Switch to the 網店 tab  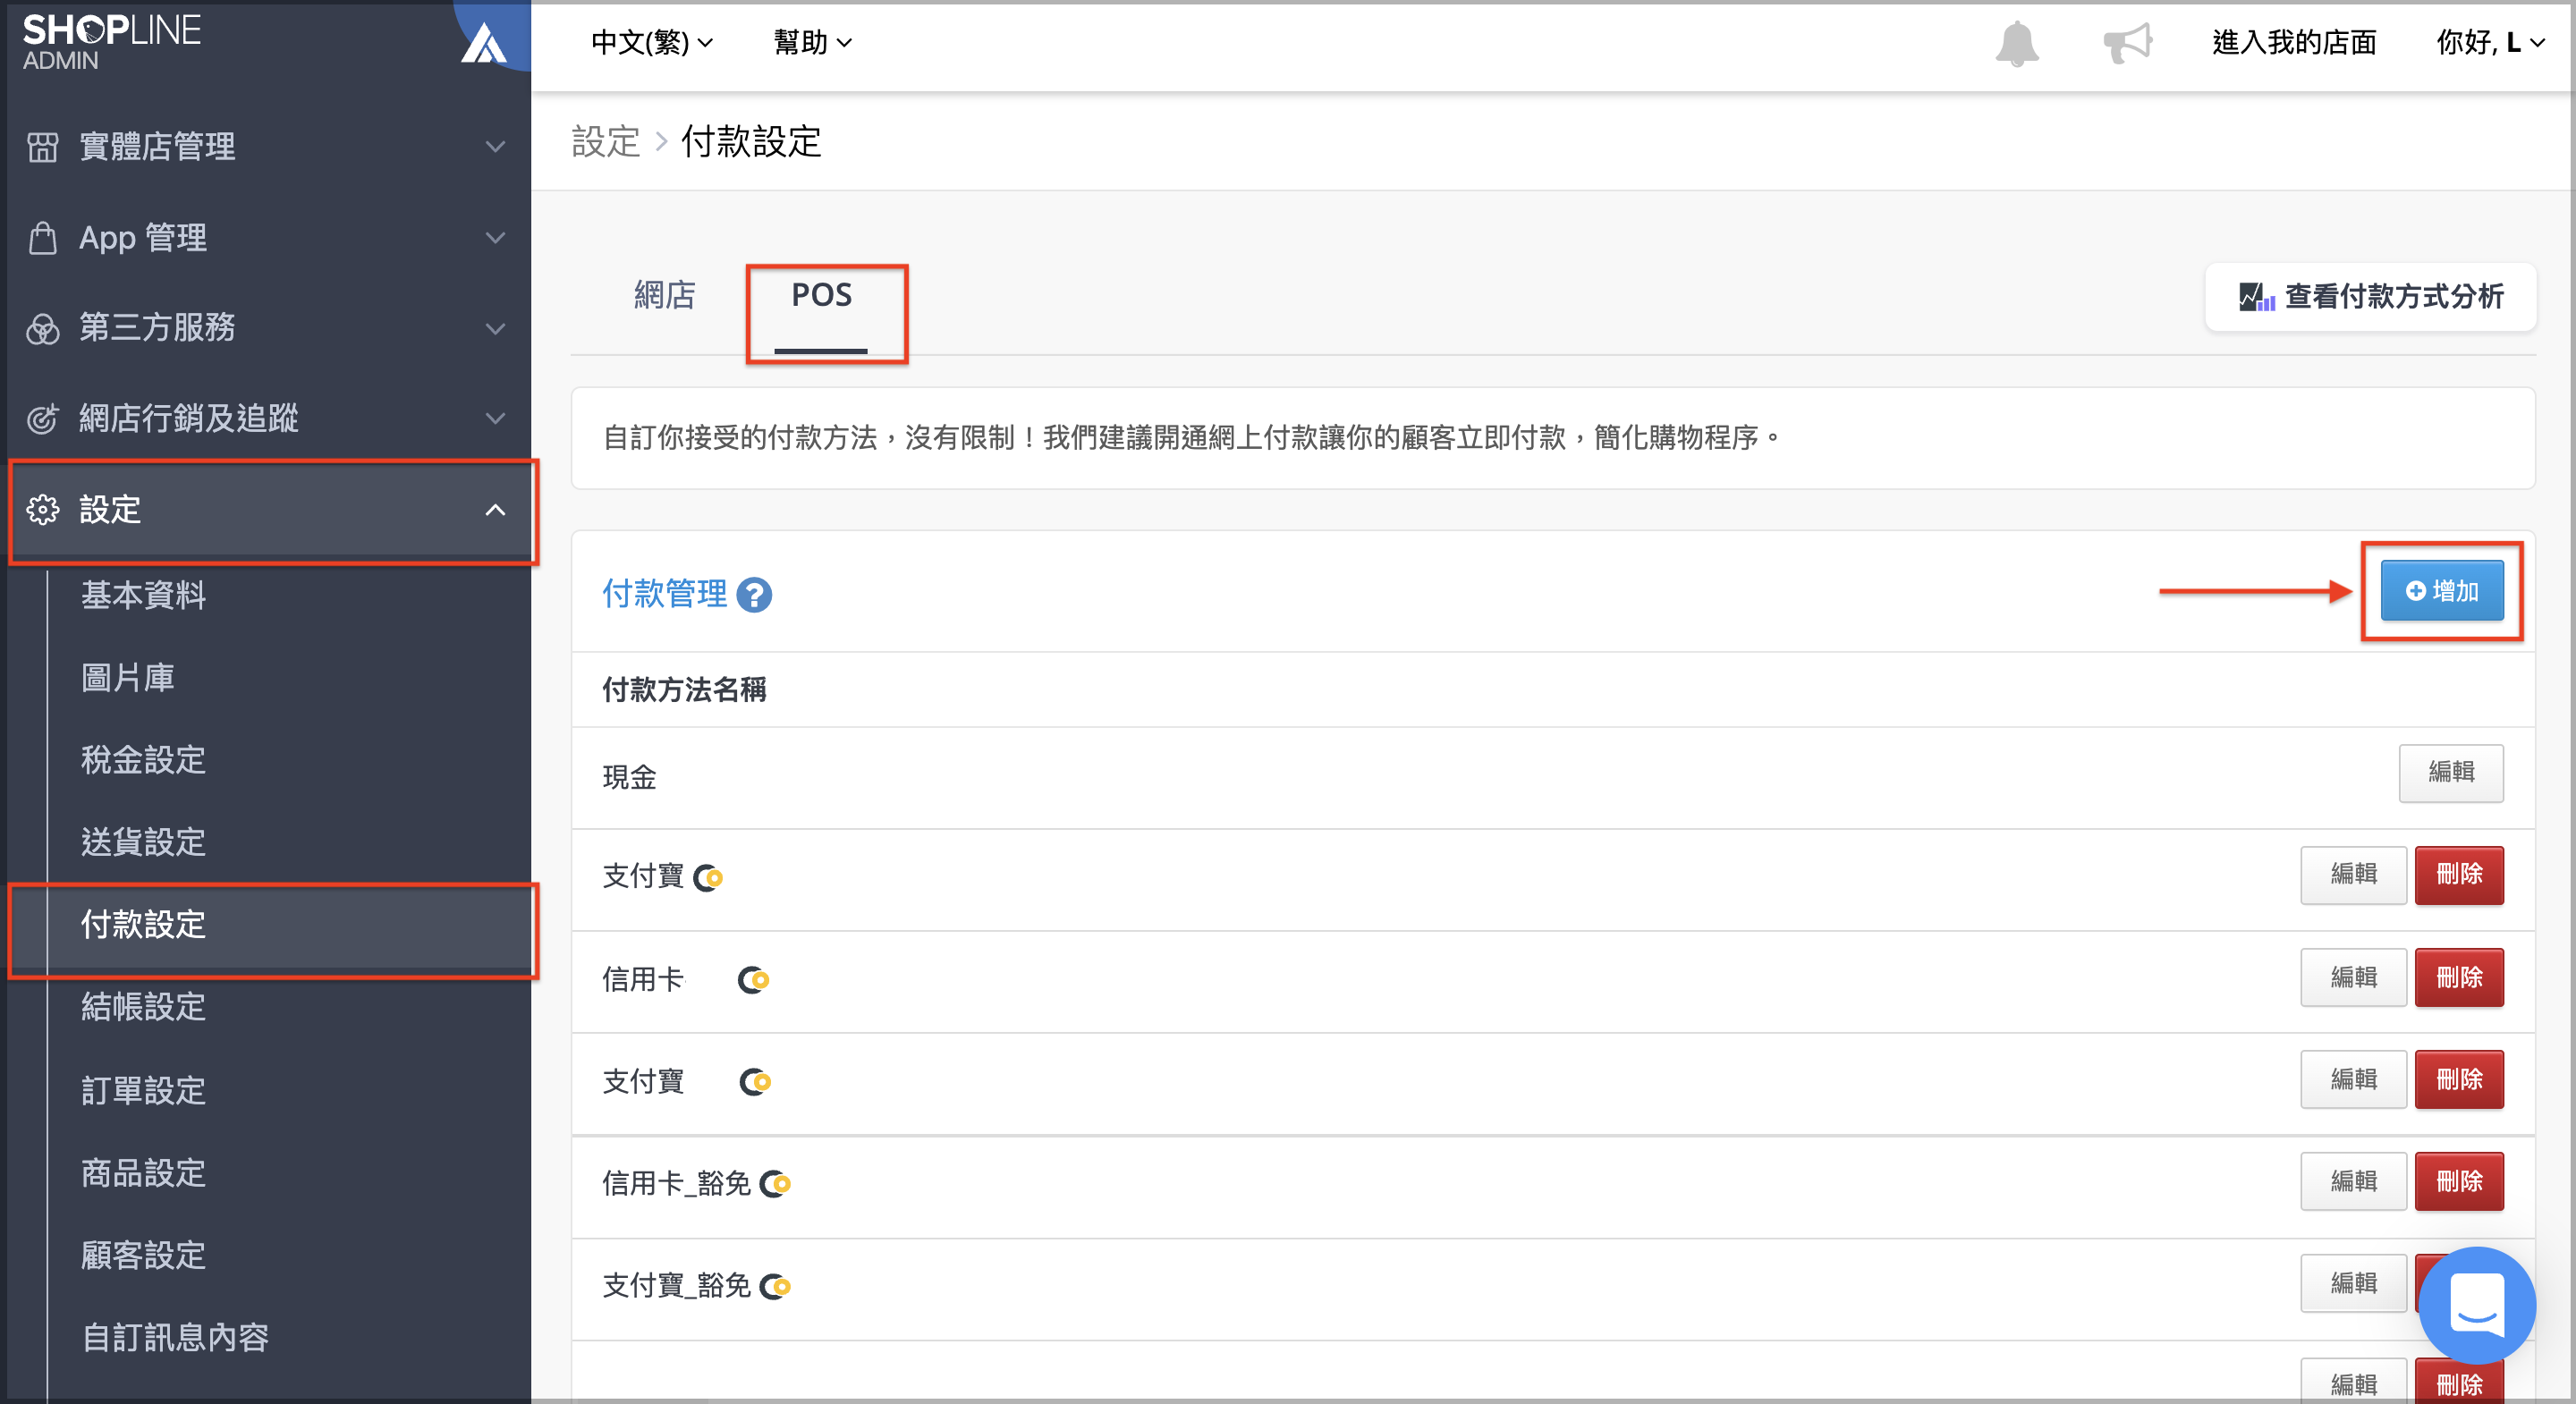[x=664, y=295]
